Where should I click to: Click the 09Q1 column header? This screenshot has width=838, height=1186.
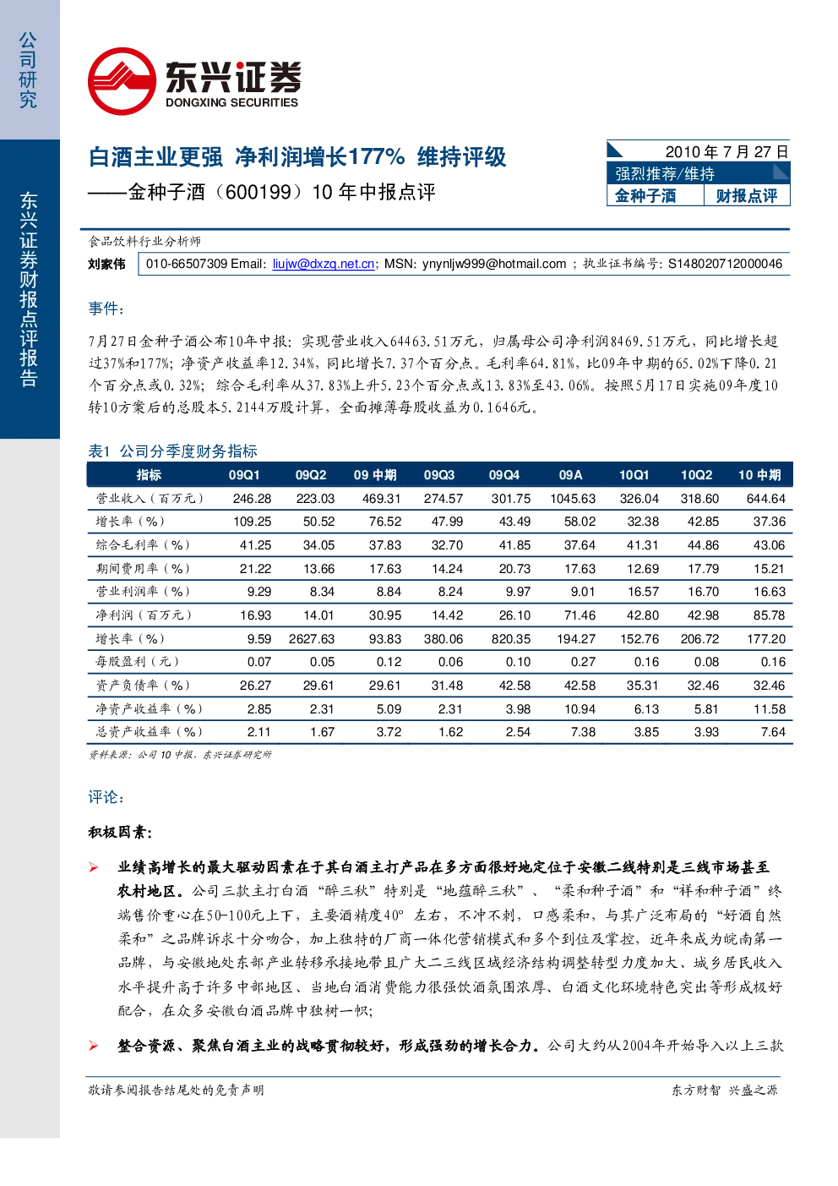[244, 475]
